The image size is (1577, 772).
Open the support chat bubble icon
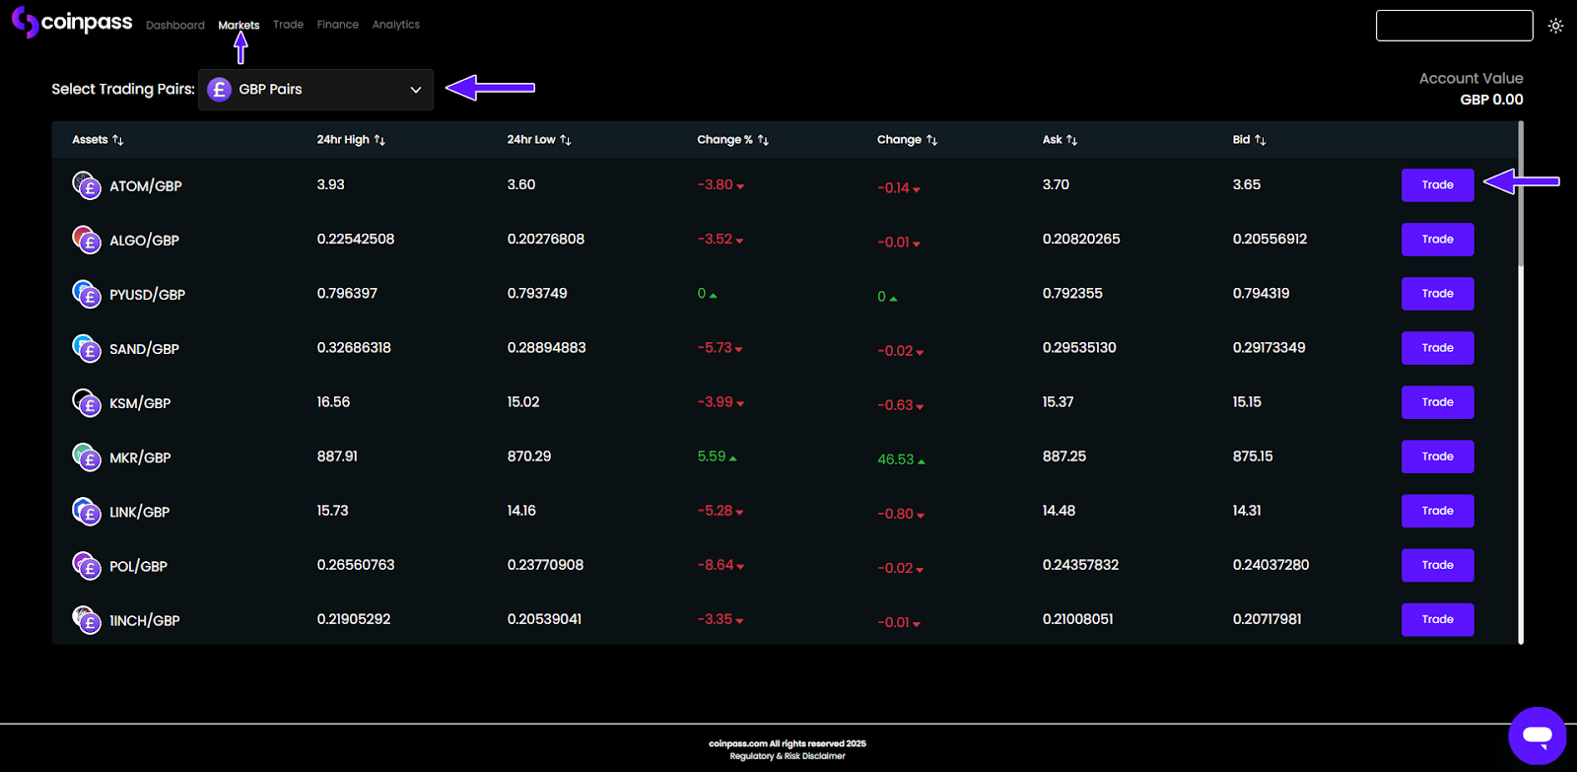tap(1537, 736)
